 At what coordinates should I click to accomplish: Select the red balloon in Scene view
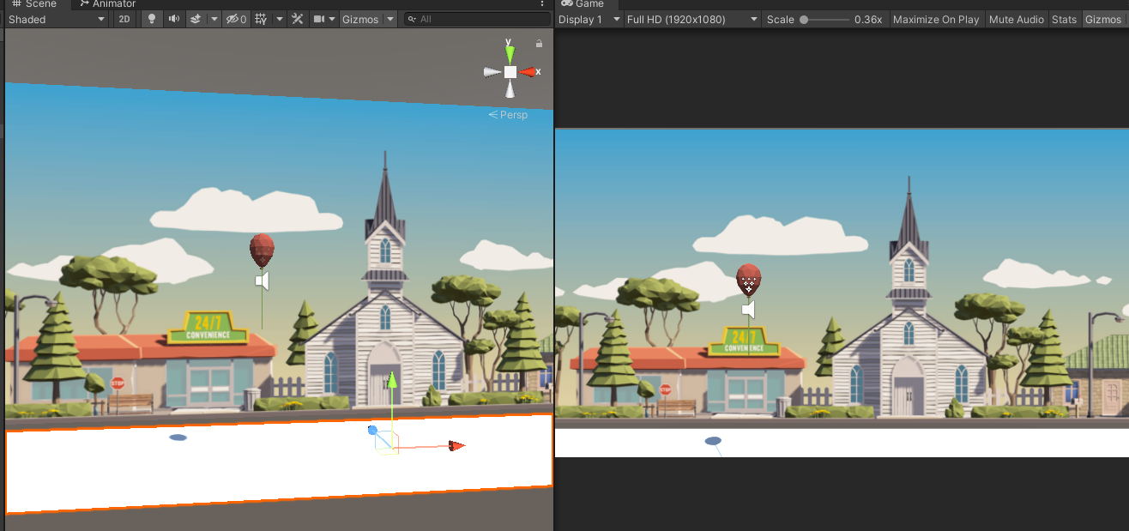tap(262, 250)
